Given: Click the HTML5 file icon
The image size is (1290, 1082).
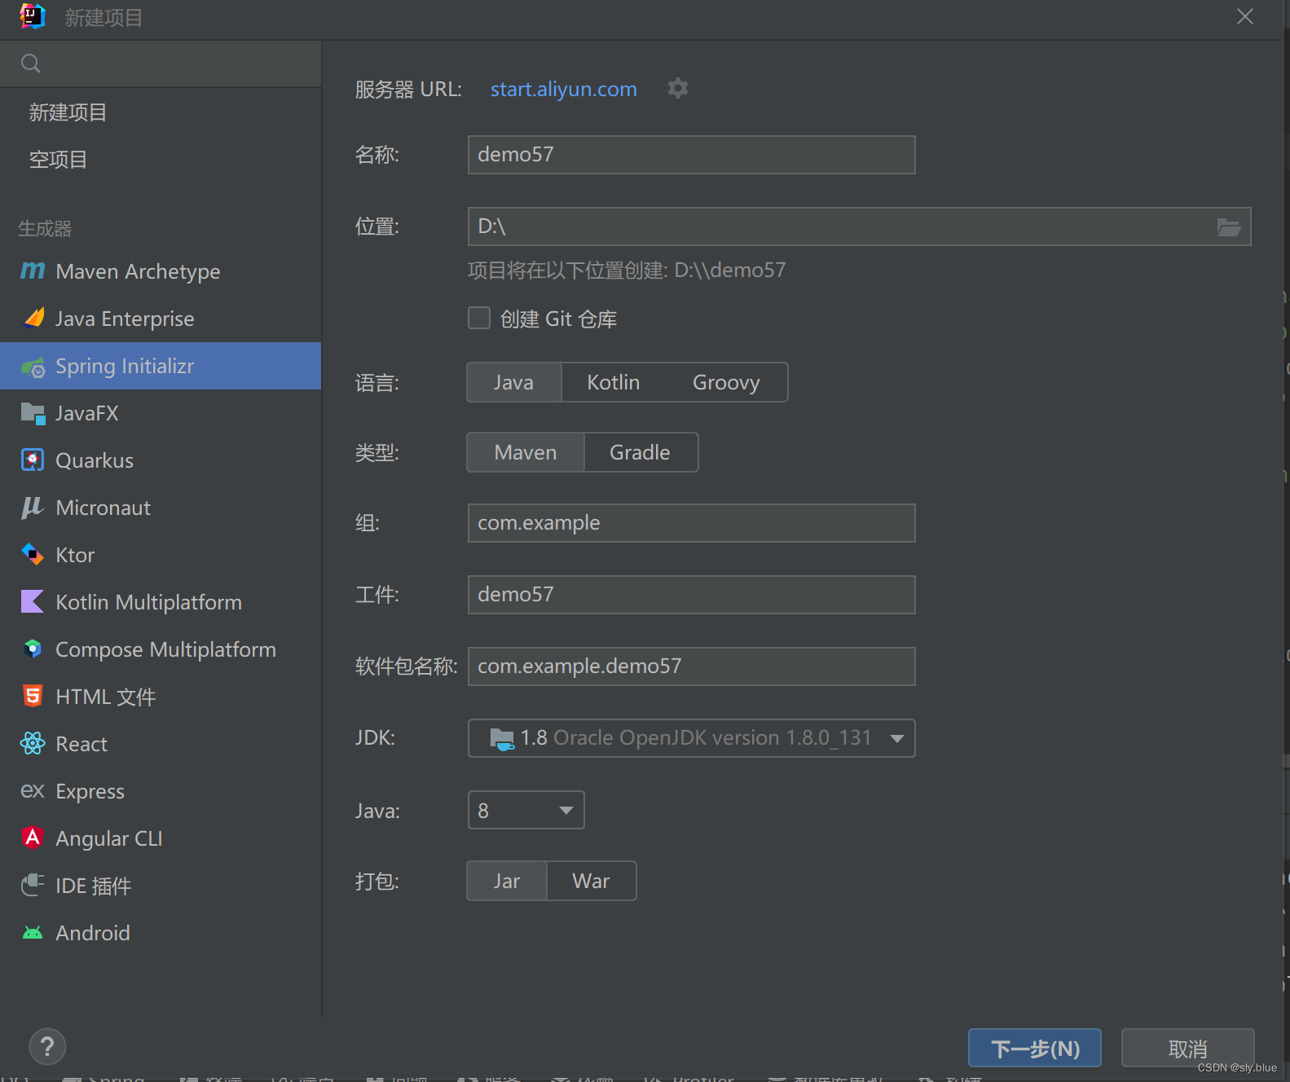Looking at the screenshot, I should (33, 696).
